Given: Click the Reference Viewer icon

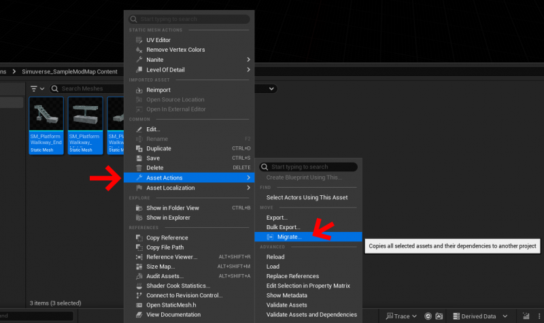Looking at the screenshot, I should pos(139,257).
